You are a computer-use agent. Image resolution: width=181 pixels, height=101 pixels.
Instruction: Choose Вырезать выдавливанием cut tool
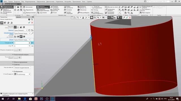43,10
